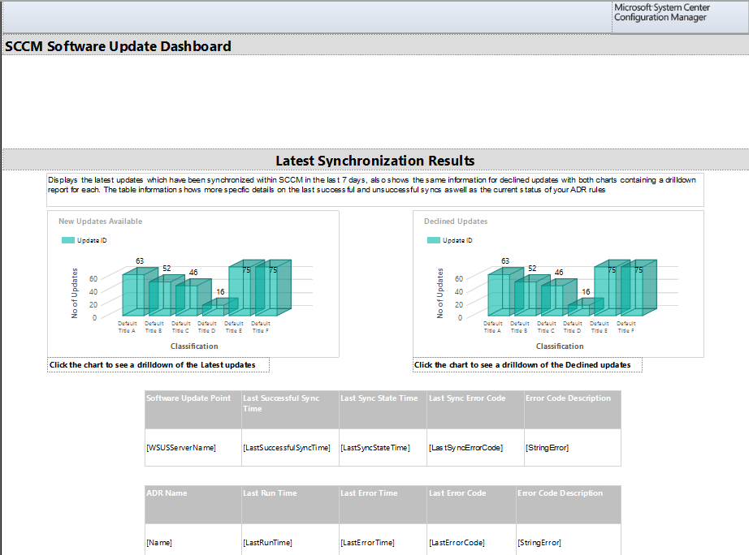Select Error Code Description header in sync table
The height and width of the screenshot is (555, 749).
tap(573, 410)
